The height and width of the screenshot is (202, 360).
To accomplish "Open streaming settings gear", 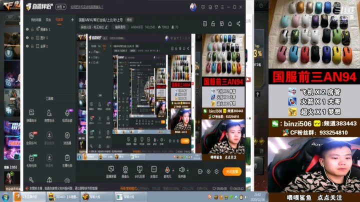I will 216,171.
